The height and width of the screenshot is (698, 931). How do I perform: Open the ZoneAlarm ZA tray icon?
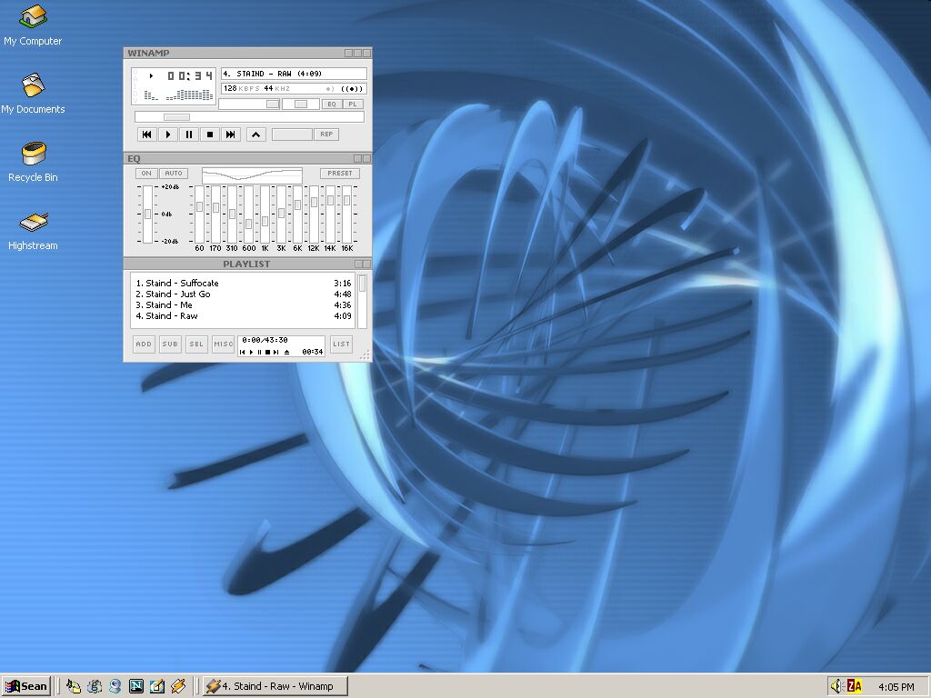coord(855,687)
